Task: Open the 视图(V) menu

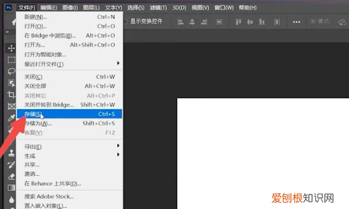Action: (x=200, y=8)
